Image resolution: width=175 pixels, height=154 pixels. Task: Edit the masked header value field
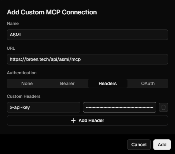(x=120, y=107)
